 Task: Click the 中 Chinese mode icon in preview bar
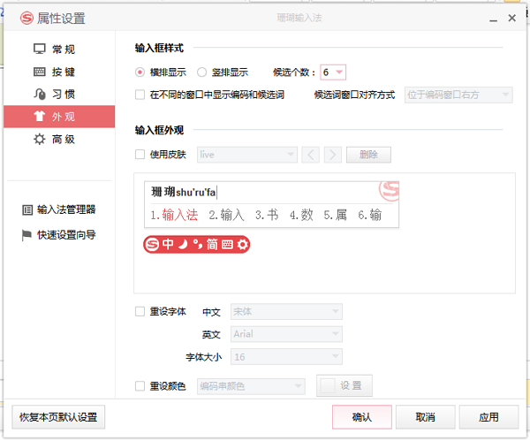168,244
